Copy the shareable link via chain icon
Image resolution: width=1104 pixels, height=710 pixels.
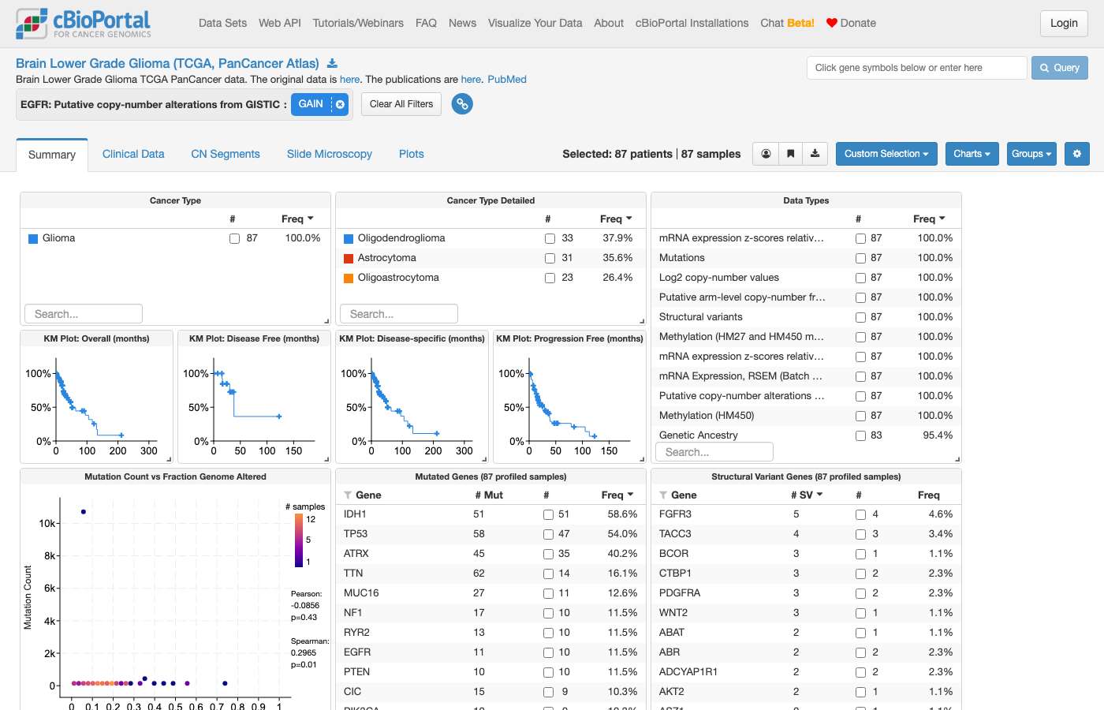tap(462, 104)
